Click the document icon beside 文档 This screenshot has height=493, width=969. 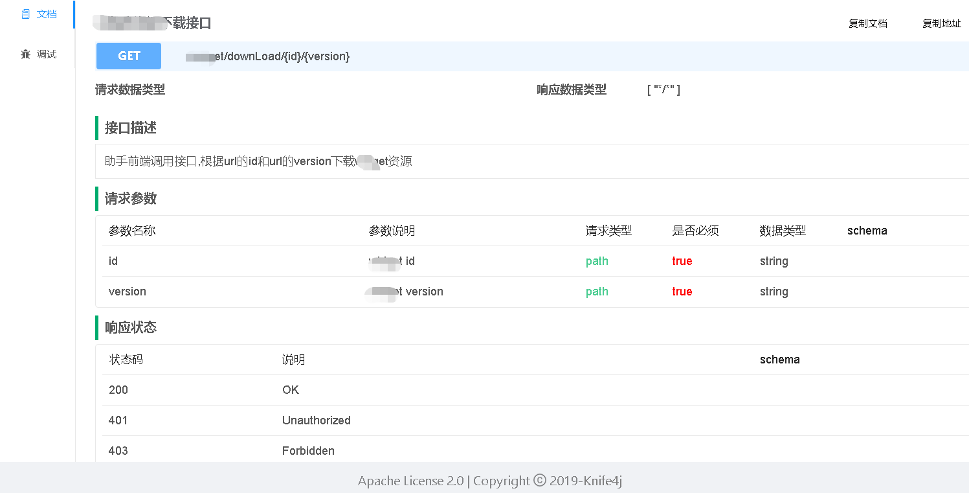pos(26,14)
